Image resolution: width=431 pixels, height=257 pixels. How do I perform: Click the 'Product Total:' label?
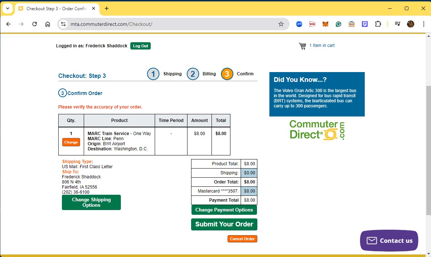point(225,164)
